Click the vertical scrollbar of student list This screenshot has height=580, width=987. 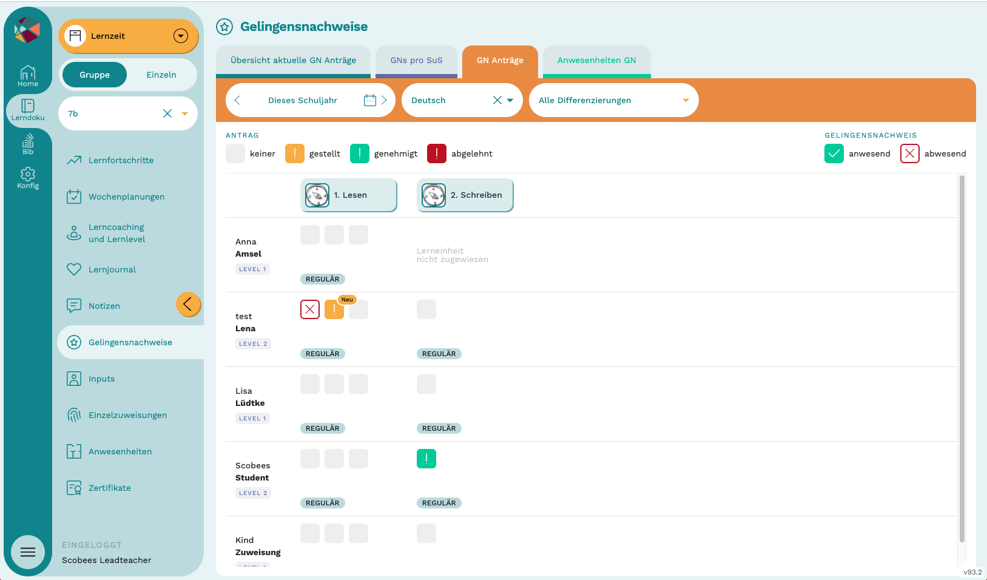click(962, 358)
